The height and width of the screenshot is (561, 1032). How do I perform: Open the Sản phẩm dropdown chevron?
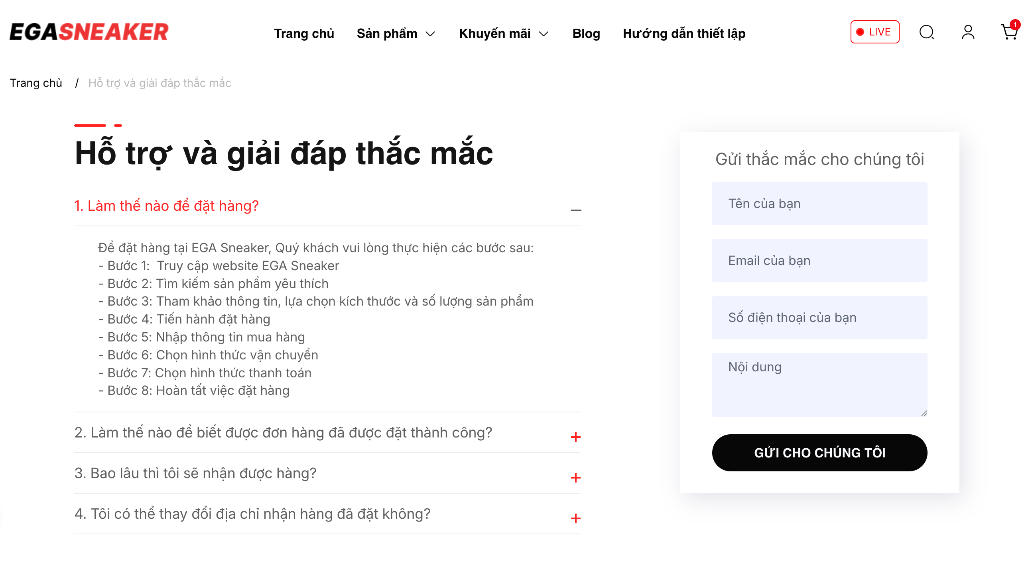(x=431, y=34)
